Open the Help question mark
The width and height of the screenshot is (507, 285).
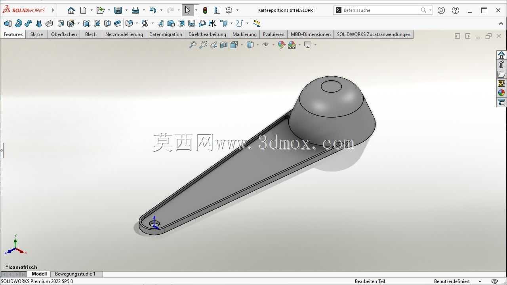pos(456,10)
